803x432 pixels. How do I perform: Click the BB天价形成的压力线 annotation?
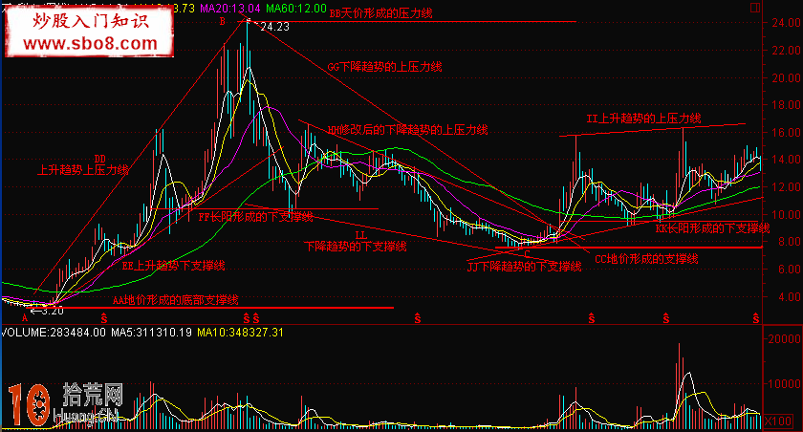tap(381, 13)
